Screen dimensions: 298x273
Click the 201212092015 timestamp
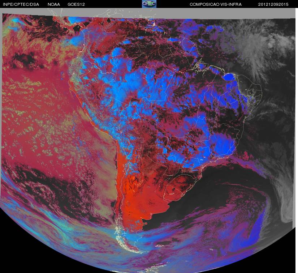pyautogui.click(x=273, y=4)
